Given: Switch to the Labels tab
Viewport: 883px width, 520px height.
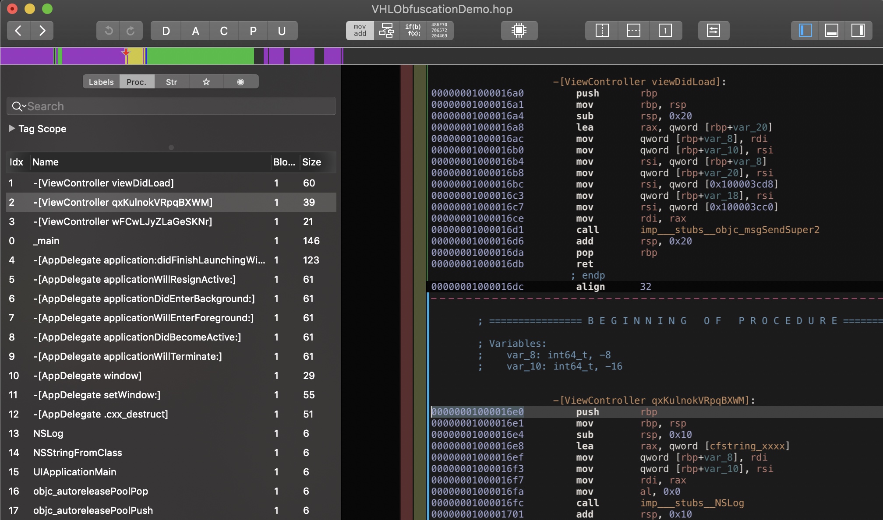Looking at the screenshot, I should pos(101,82).
